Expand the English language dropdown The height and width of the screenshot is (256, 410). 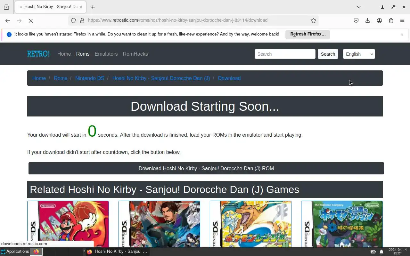[359, 54]
